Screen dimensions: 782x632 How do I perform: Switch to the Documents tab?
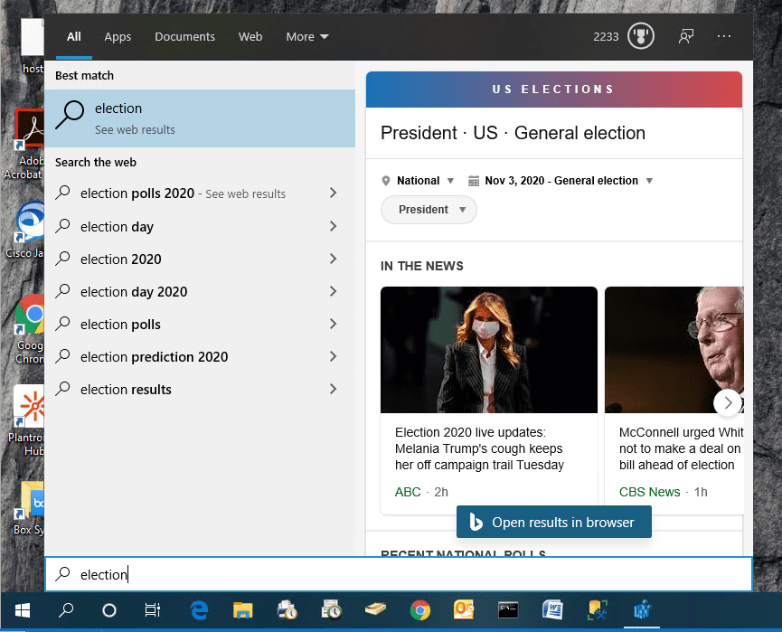[x=184, y=36]
